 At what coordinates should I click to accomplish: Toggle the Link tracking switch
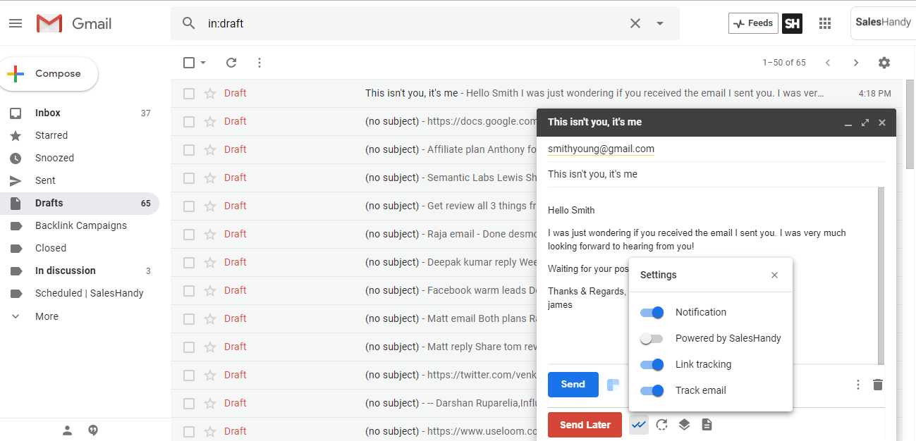point(652,364)
